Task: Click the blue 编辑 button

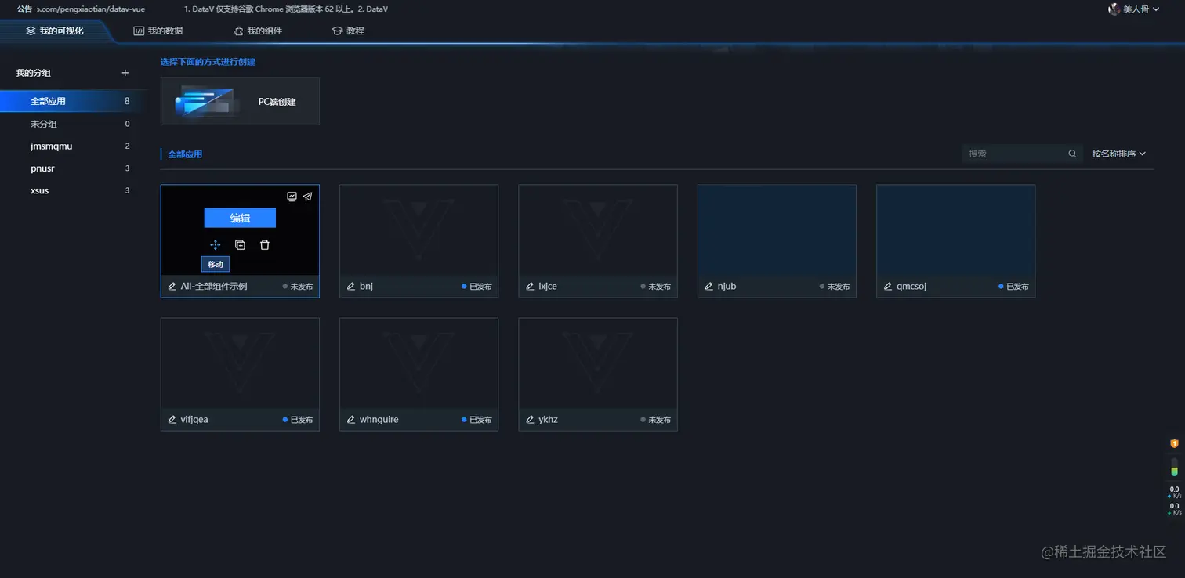Action: click(240, 218)
